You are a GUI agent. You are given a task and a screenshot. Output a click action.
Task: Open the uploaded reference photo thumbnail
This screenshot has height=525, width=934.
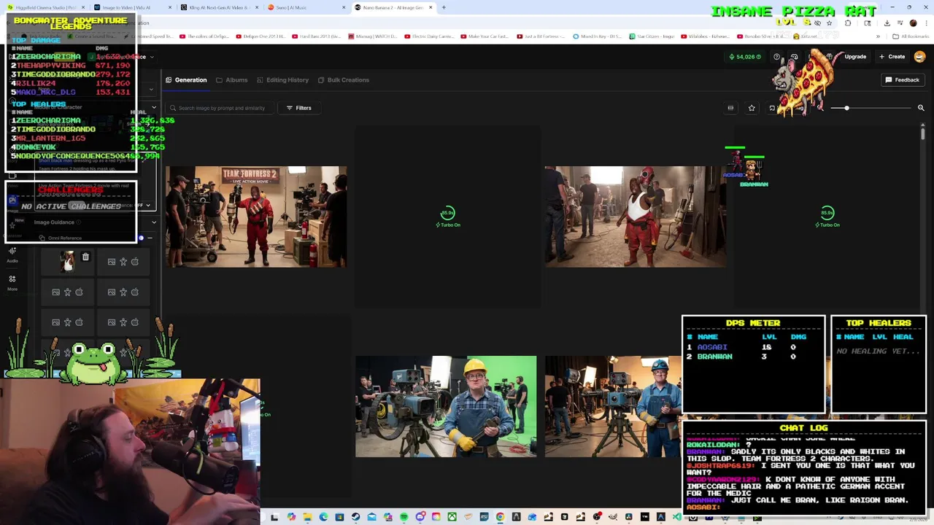(67, 262)
